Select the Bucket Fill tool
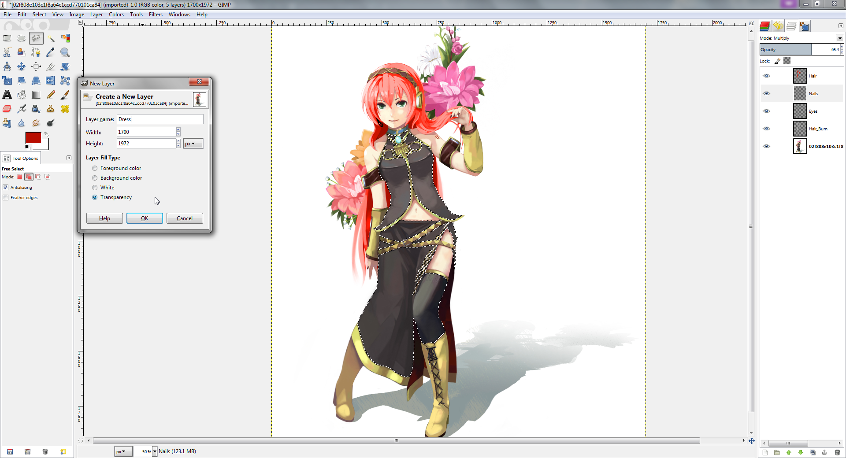 click(21, 95)
